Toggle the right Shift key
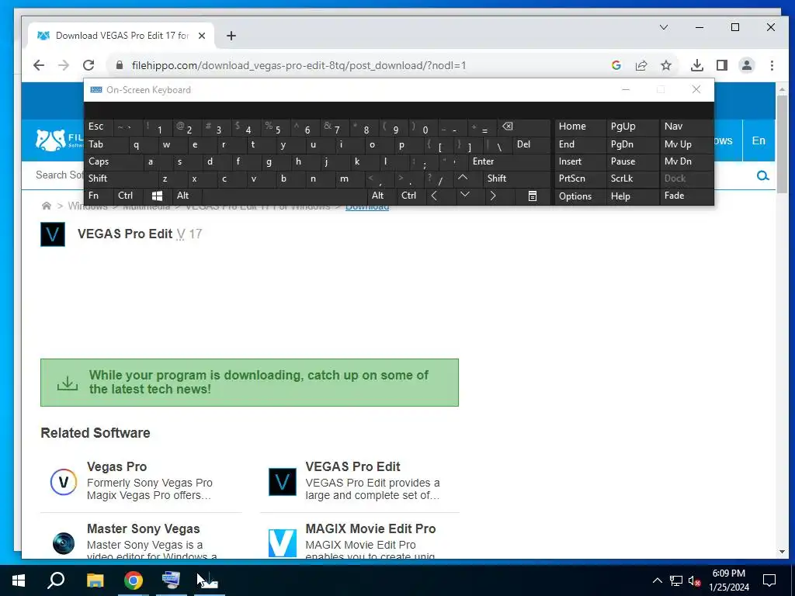This screenshot has width=795, height=596. coord(516,178)
